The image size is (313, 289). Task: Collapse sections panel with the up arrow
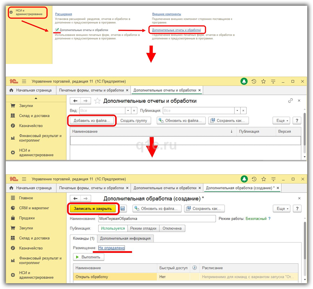click(36, 98)
